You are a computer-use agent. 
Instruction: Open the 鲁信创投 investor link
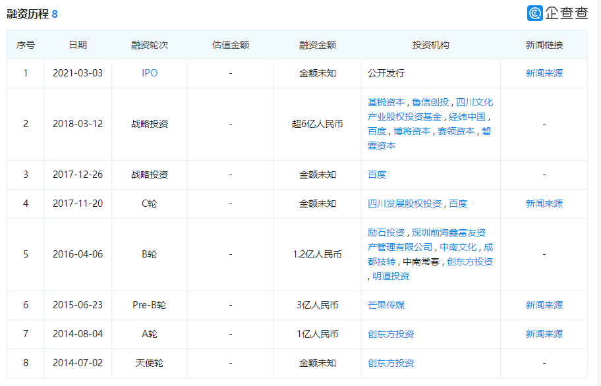[430, 102]
